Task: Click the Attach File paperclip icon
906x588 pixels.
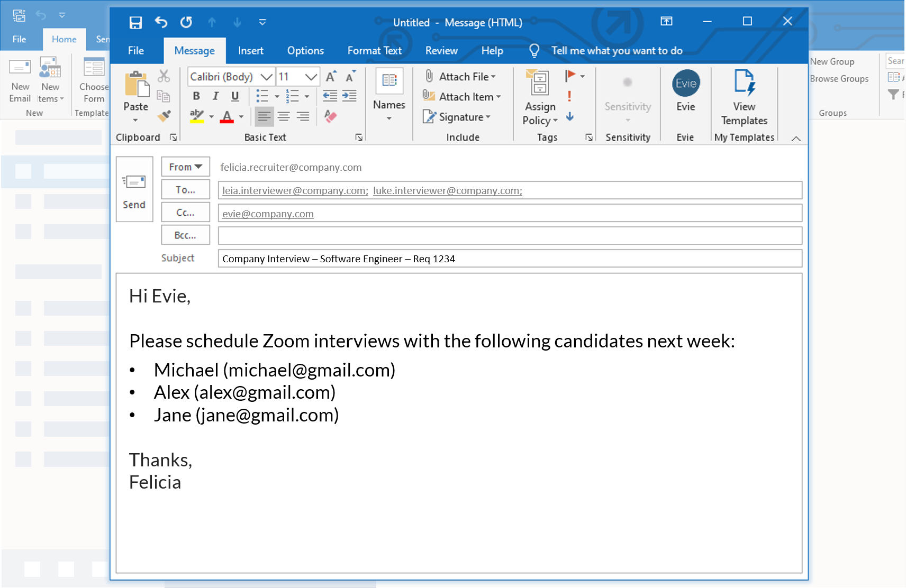Action: click(429, 76)
